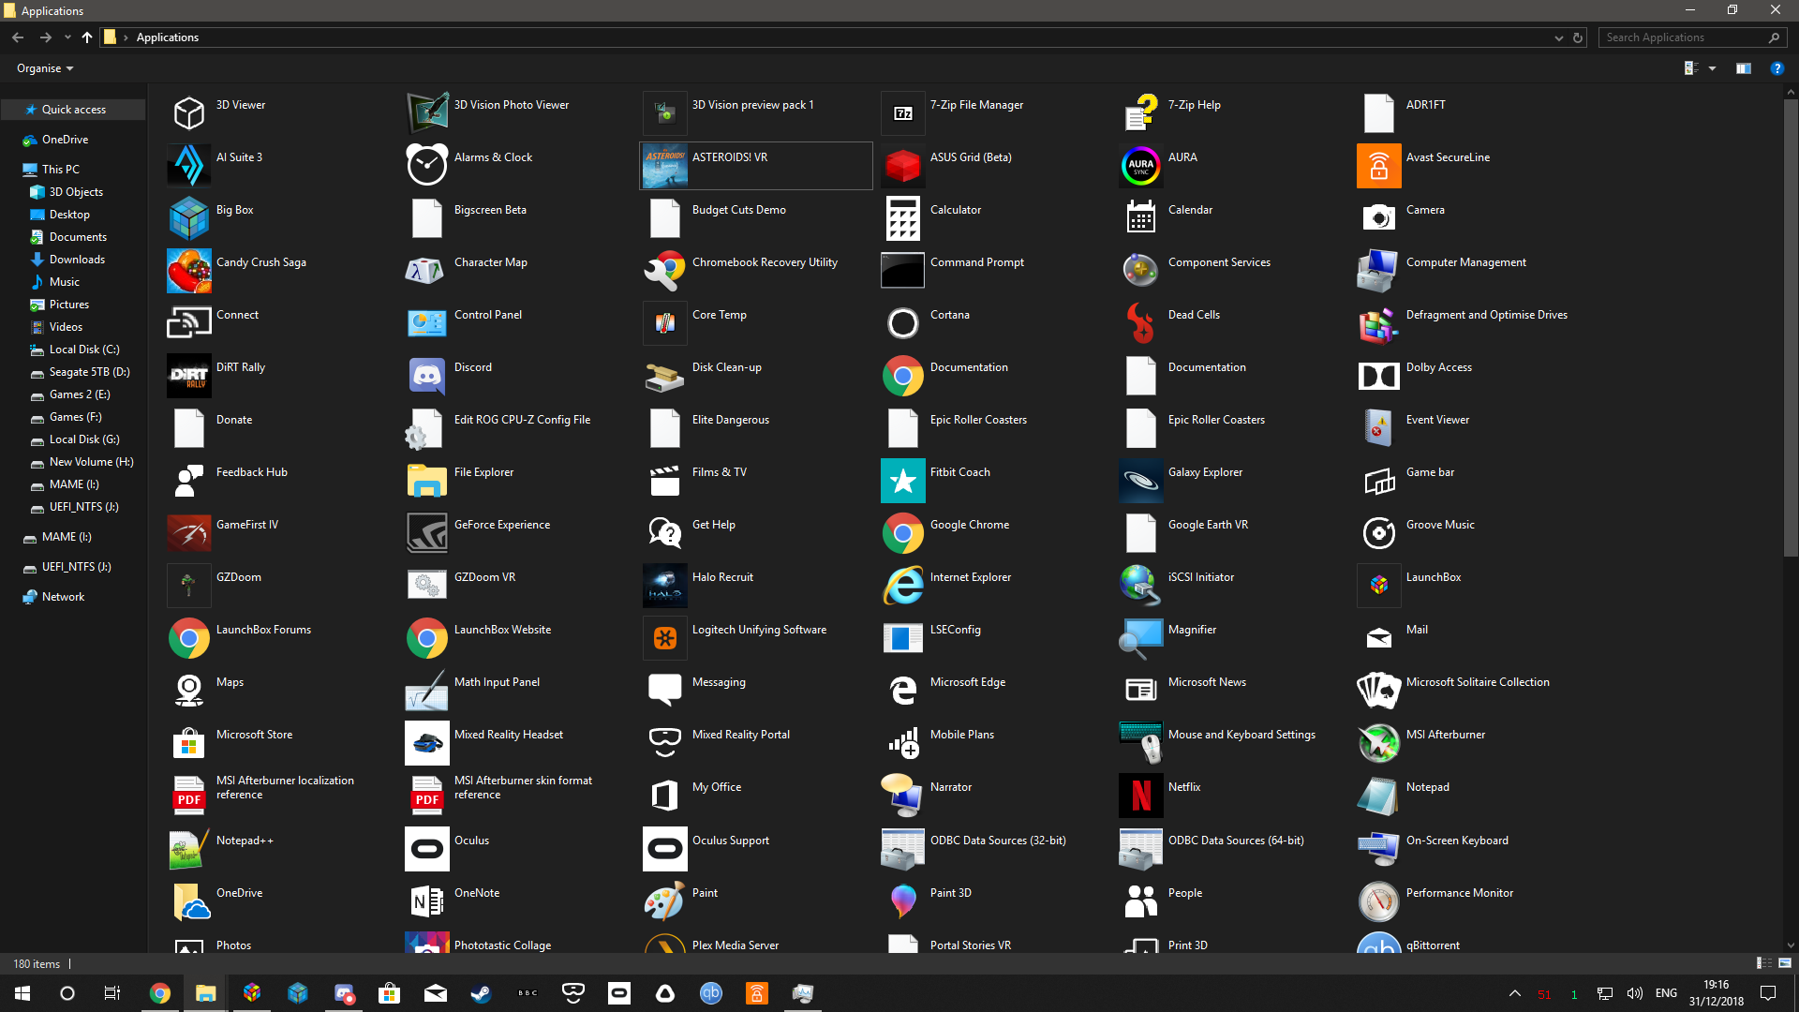
Task: Switch to large icons view in status bar
Action: [x=1785, y=963]
